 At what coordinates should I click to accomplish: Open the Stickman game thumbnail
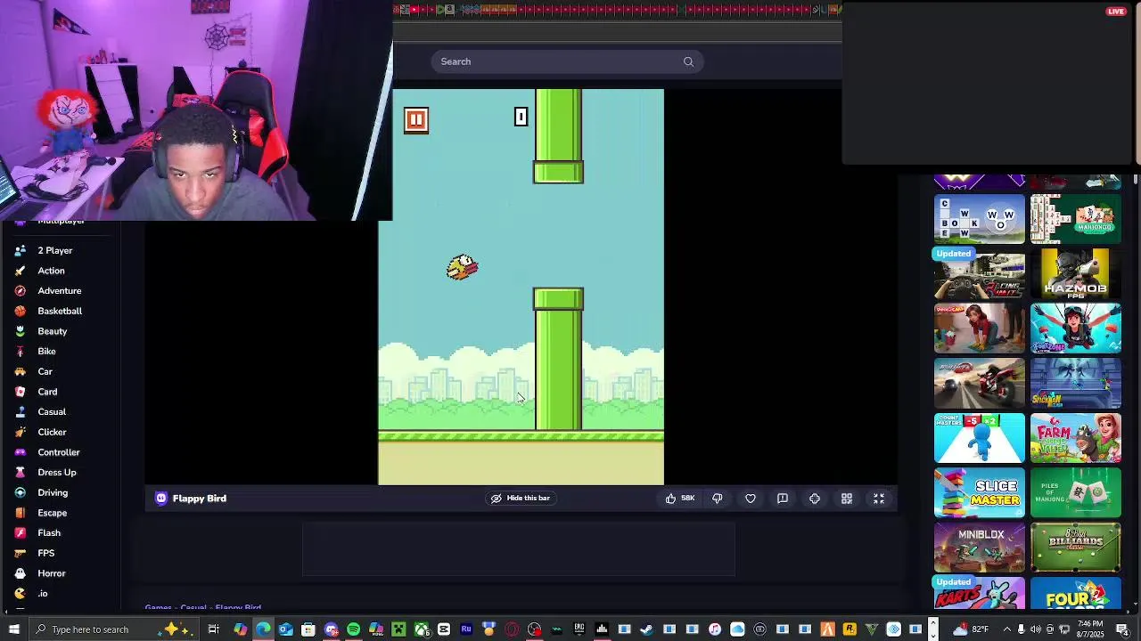pos(1076,383)
